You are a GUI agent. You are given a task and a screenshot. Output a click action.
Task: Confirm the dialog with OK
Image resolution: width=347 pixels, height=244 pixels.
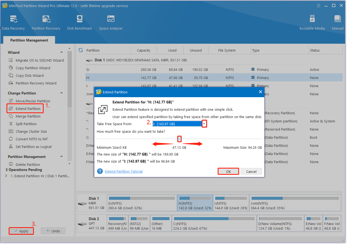click(228, 172)
